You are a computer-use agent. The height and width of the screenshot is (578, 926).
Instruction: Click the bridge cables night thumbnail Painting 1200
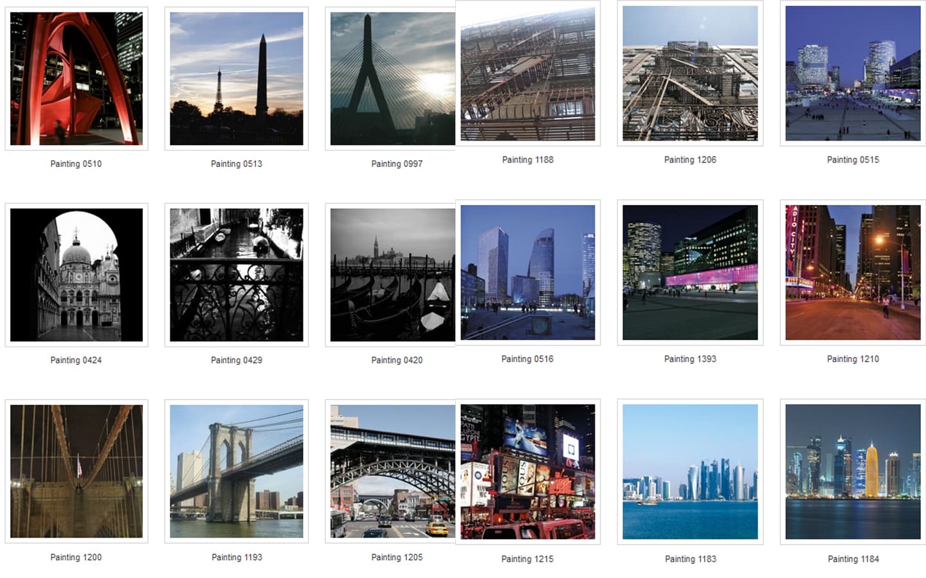(76, 471)
